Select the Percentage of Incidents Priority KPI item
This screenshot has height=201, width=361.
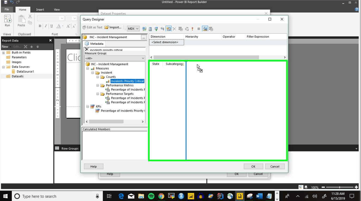click(123, 111)
